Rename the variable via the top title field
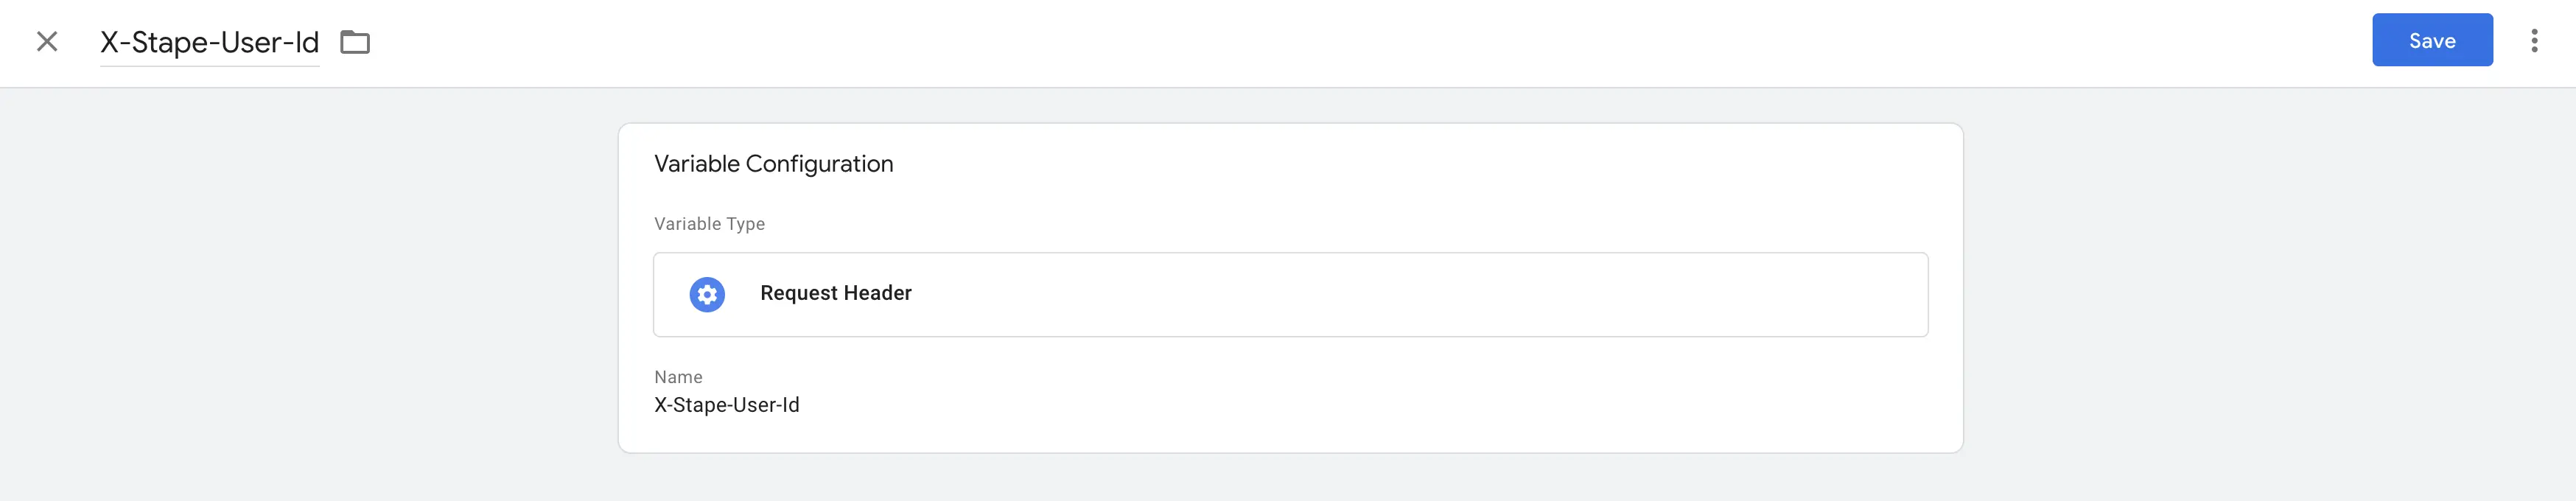The height and width of the screenshot is (501, 2576). (209, 42)
